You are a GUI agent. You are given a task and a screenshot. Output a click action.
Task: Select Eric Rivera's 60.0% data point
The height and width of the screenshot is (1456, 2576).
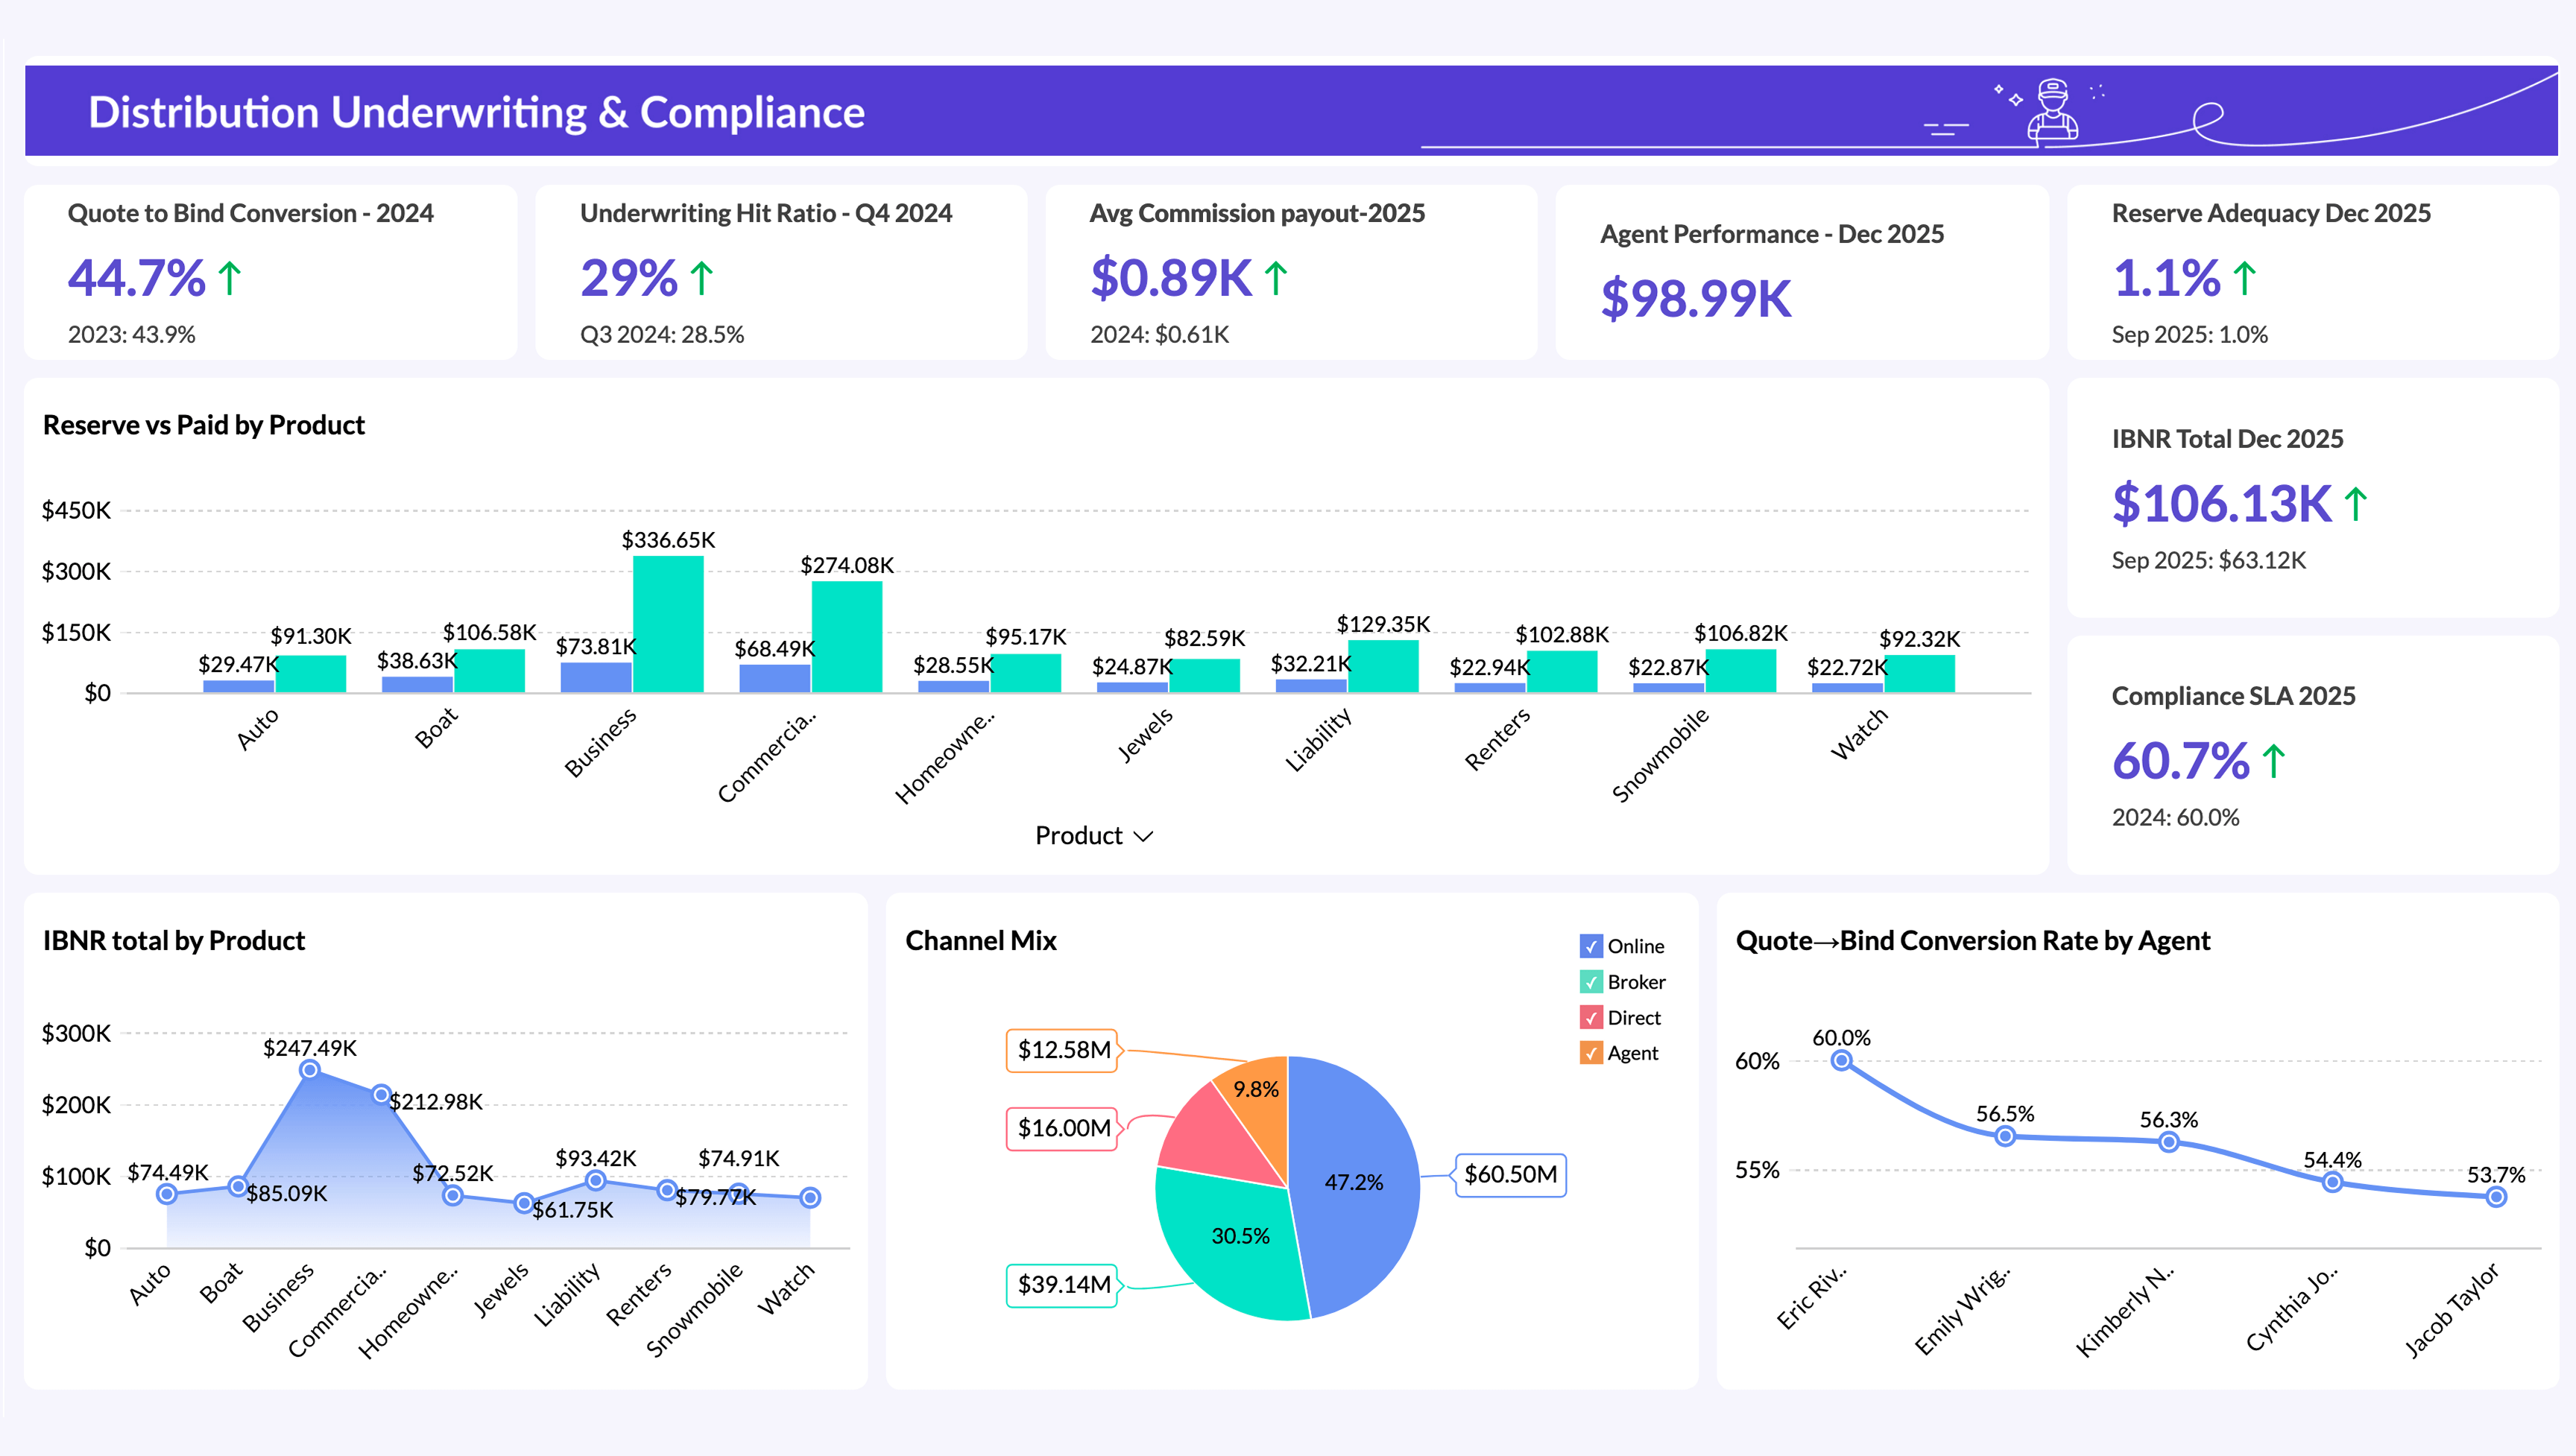tap(1843, 1062)
